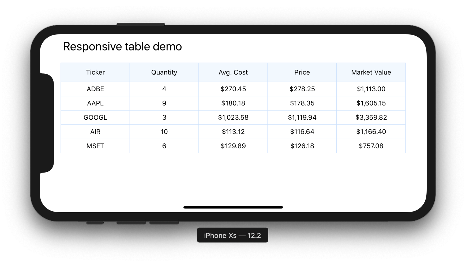Screen dimensions: 466x266
Task: Click the $129.89 average cost for MSFT
Action: coord(233,146)
